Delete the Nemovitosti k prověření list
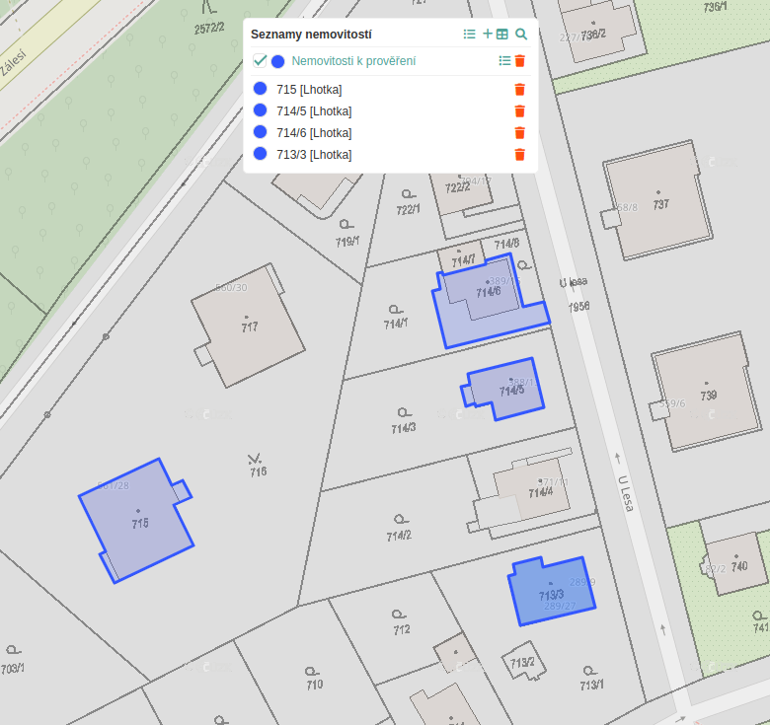Screen dimensions: 770x725 click(x=520, y=61)
